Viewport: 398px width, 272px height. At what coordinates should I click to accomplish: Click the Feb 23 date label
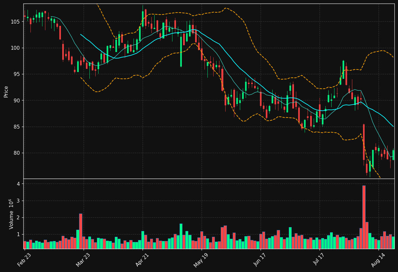[x=24, y=260]
